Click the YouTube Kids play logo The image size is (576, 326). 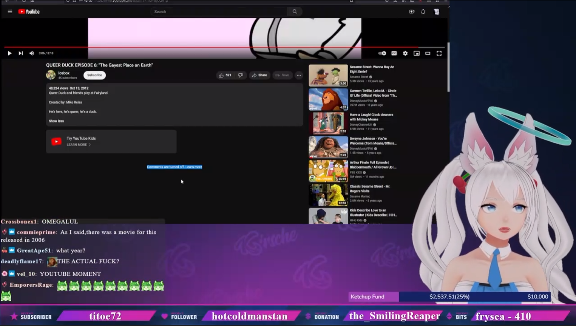click(x=56, y=141)
